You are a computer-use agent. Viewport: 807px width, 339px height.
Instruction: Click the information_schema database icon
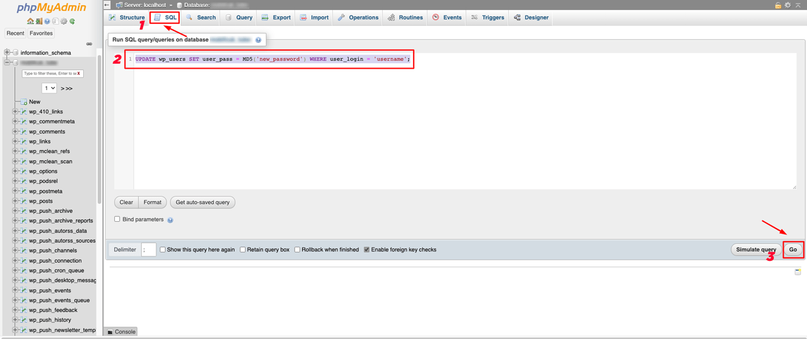pyautogui.click(x=15, y=52)
